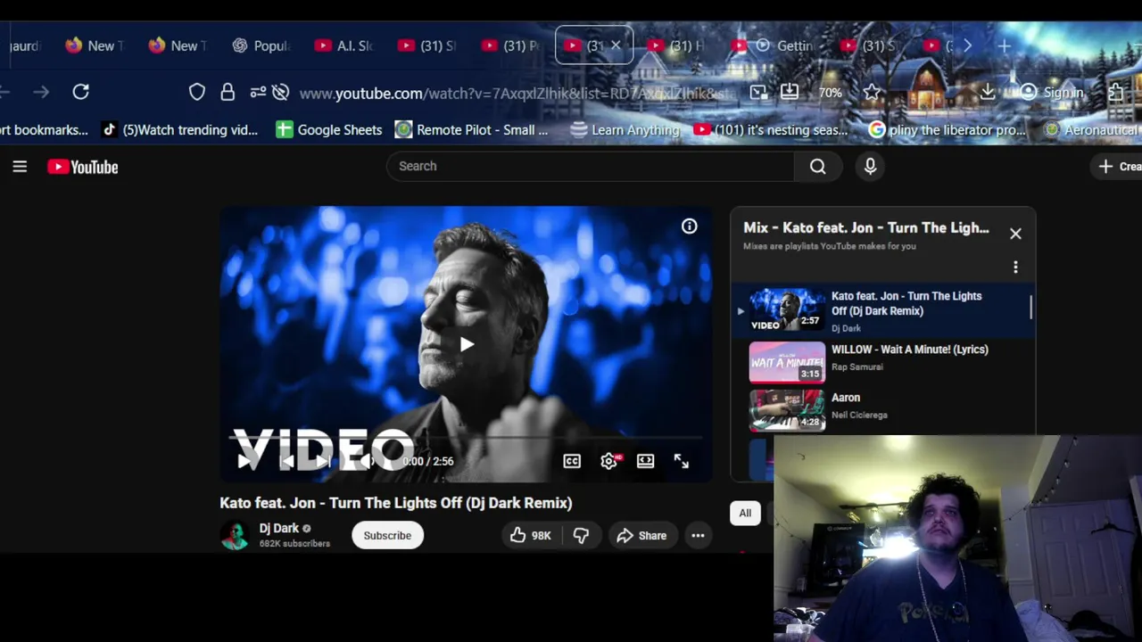Like the video (98K)
1142x642 pixels.
click(531, 535)
